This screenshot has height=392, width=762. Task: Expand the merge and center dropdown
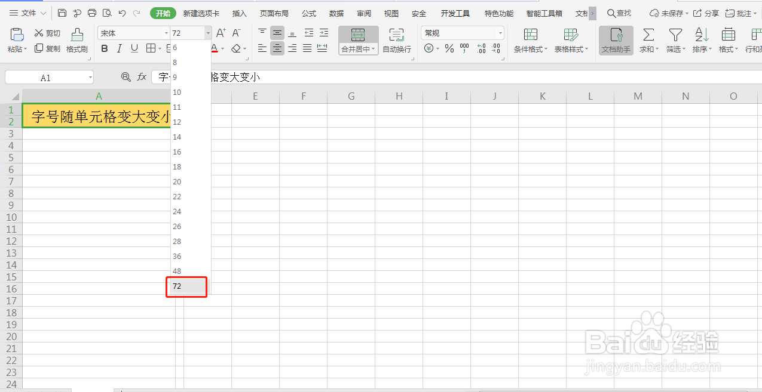click(x=372, y=49)
